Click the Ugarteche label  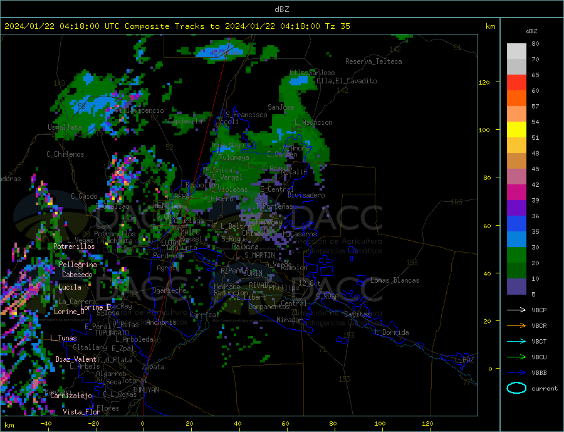pos(169,290)
